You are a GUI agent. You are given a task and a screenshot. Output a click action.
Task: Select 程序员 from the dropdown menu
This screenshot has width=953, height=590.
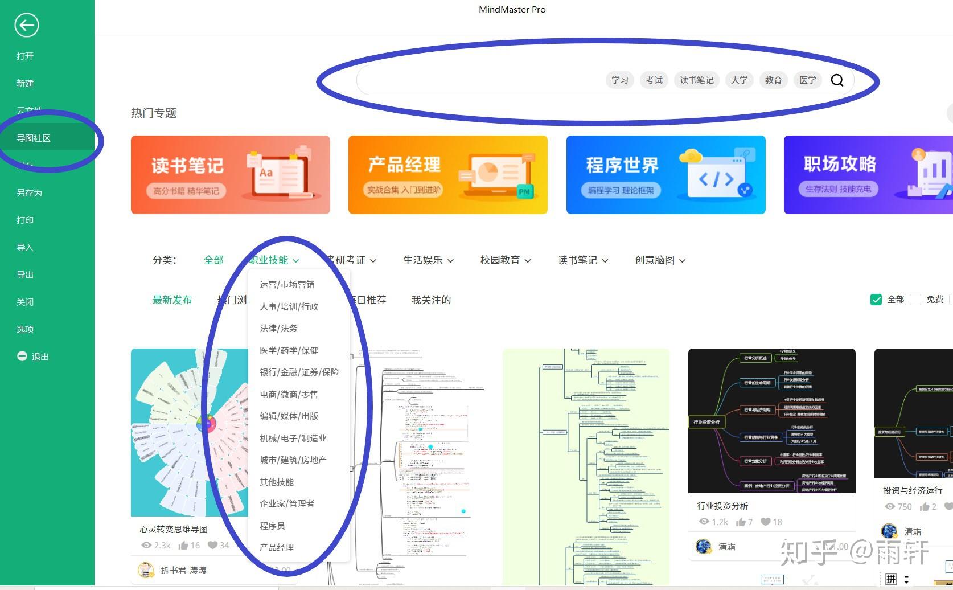tap(272, 526)
